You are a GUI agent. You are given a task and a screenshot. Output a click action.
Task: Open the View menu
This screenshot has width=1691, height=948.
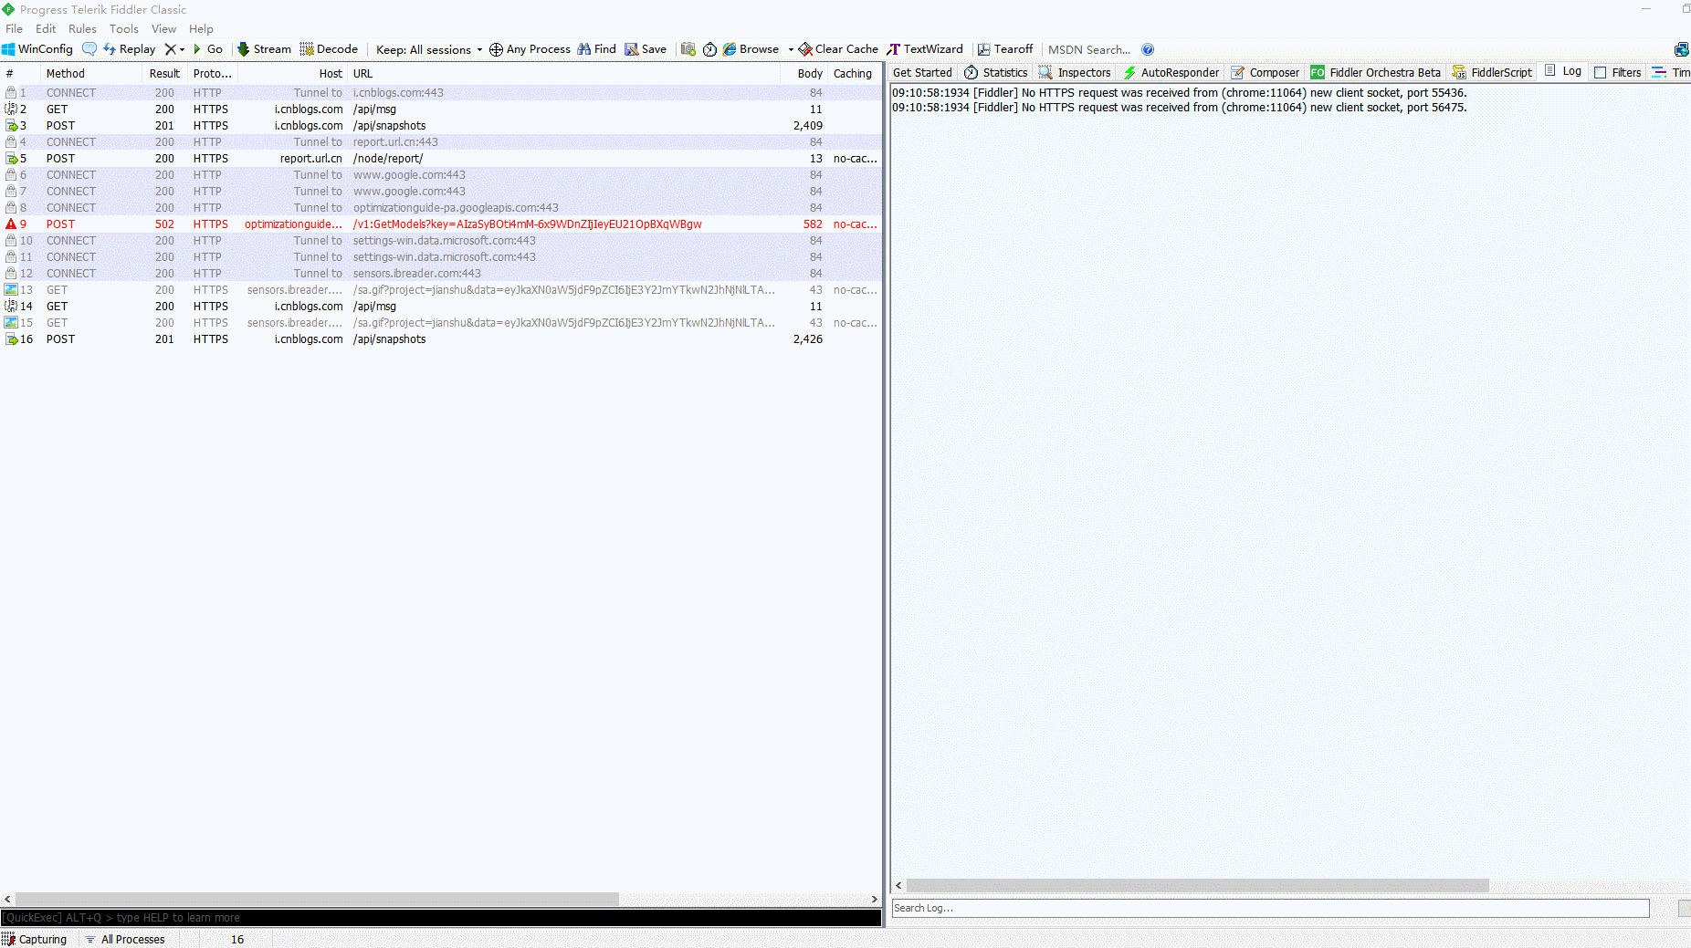pos(163,29)
